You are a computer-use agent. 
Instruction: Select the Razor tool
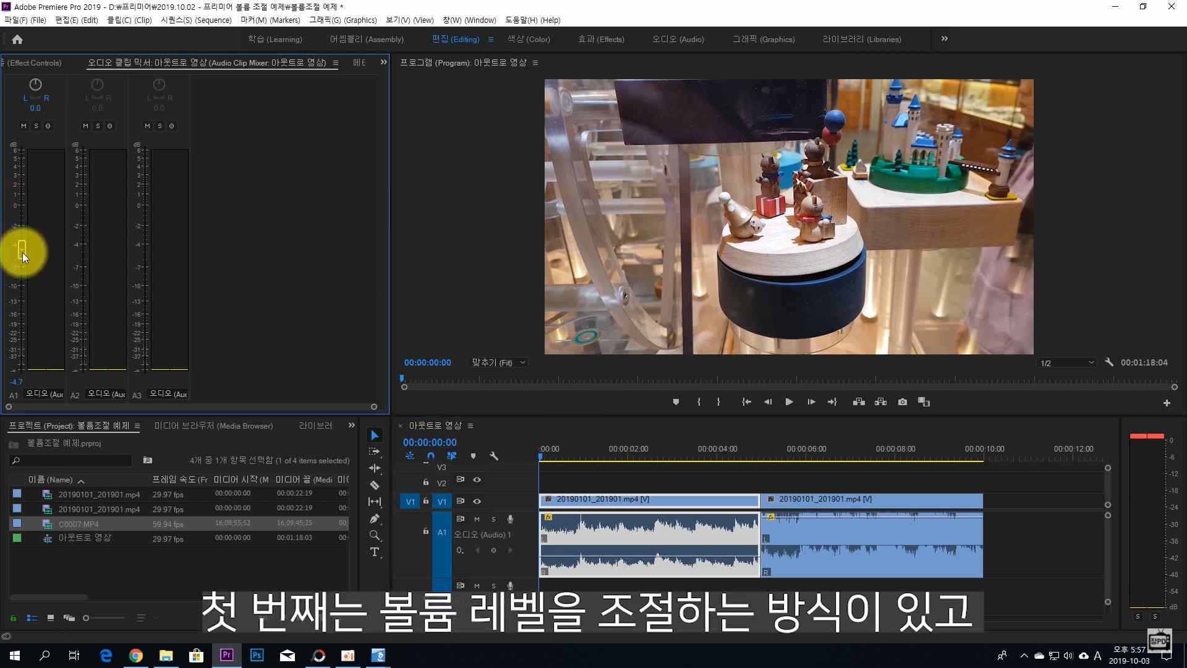pos(375,486)
